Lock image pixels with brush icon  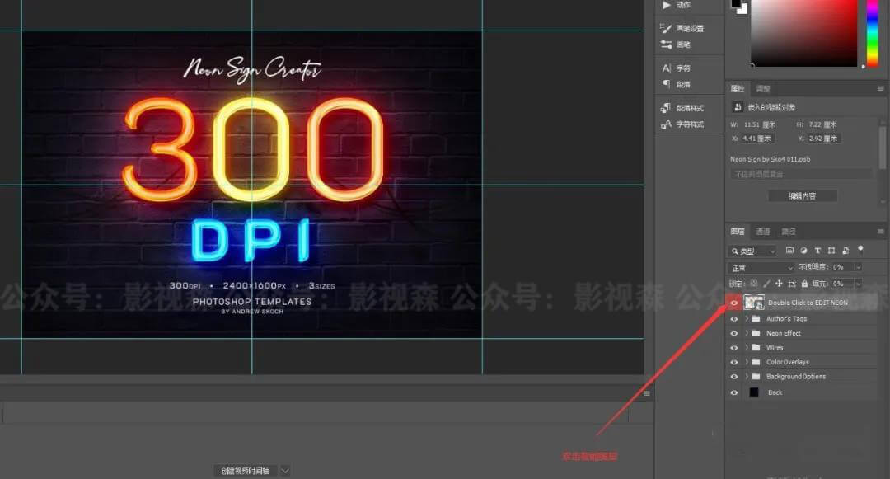tap(766, 284)
